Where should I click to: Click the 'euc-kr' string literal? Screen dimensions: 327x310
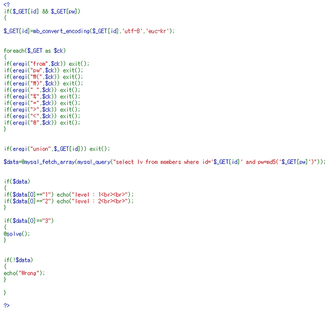159,31
